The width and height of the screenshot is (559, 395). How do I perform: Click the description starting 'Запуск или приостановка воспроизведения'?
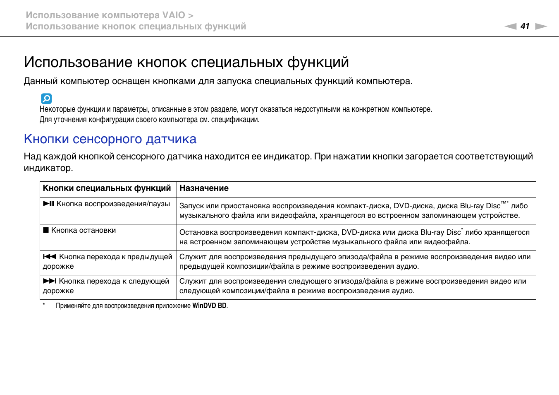(x=354, y=210)
